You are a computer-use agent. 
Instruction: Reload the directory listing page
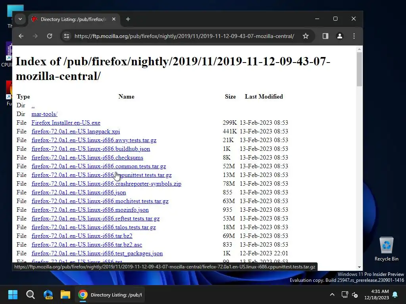[50, 36]
